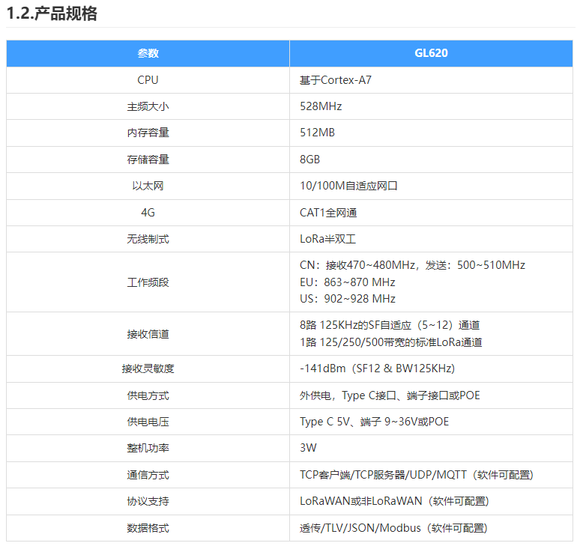This screenshot has height=549, width=583.
Task: Click the GL620 column header
Action: (x=431, y=53)
